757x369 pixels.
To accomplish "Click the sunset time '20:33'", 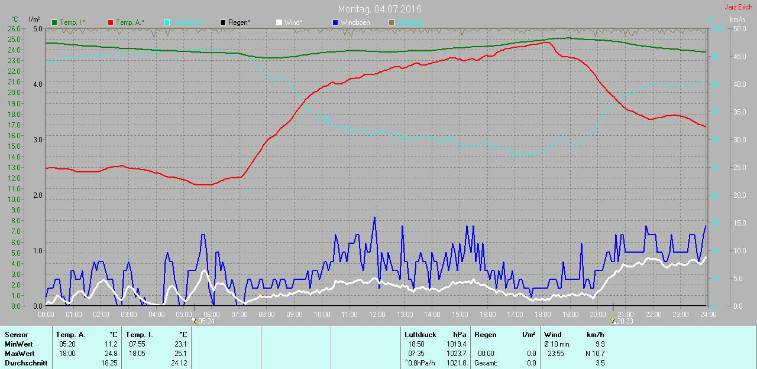I will click(624, 321).
